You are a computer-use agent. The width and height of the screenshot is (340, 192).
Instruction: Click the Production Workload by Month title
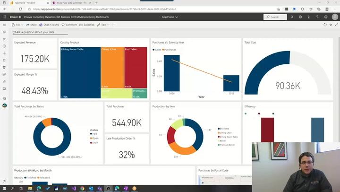33,171
